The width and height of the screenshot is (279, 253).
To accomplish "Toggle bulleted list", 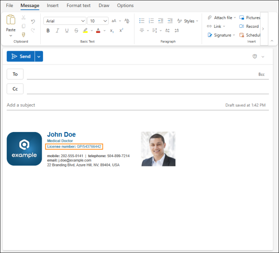I will tap(142, 21).
